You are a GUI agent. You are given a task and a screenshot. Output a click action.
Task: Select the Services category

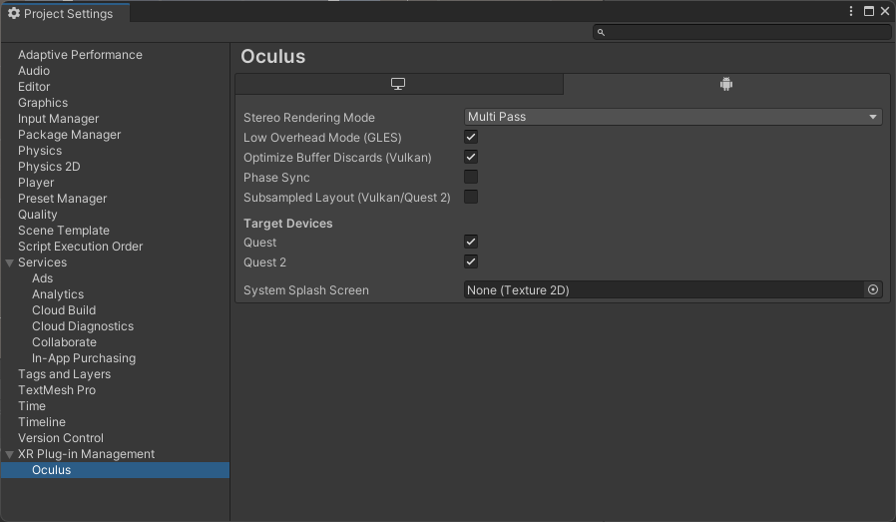42,262
